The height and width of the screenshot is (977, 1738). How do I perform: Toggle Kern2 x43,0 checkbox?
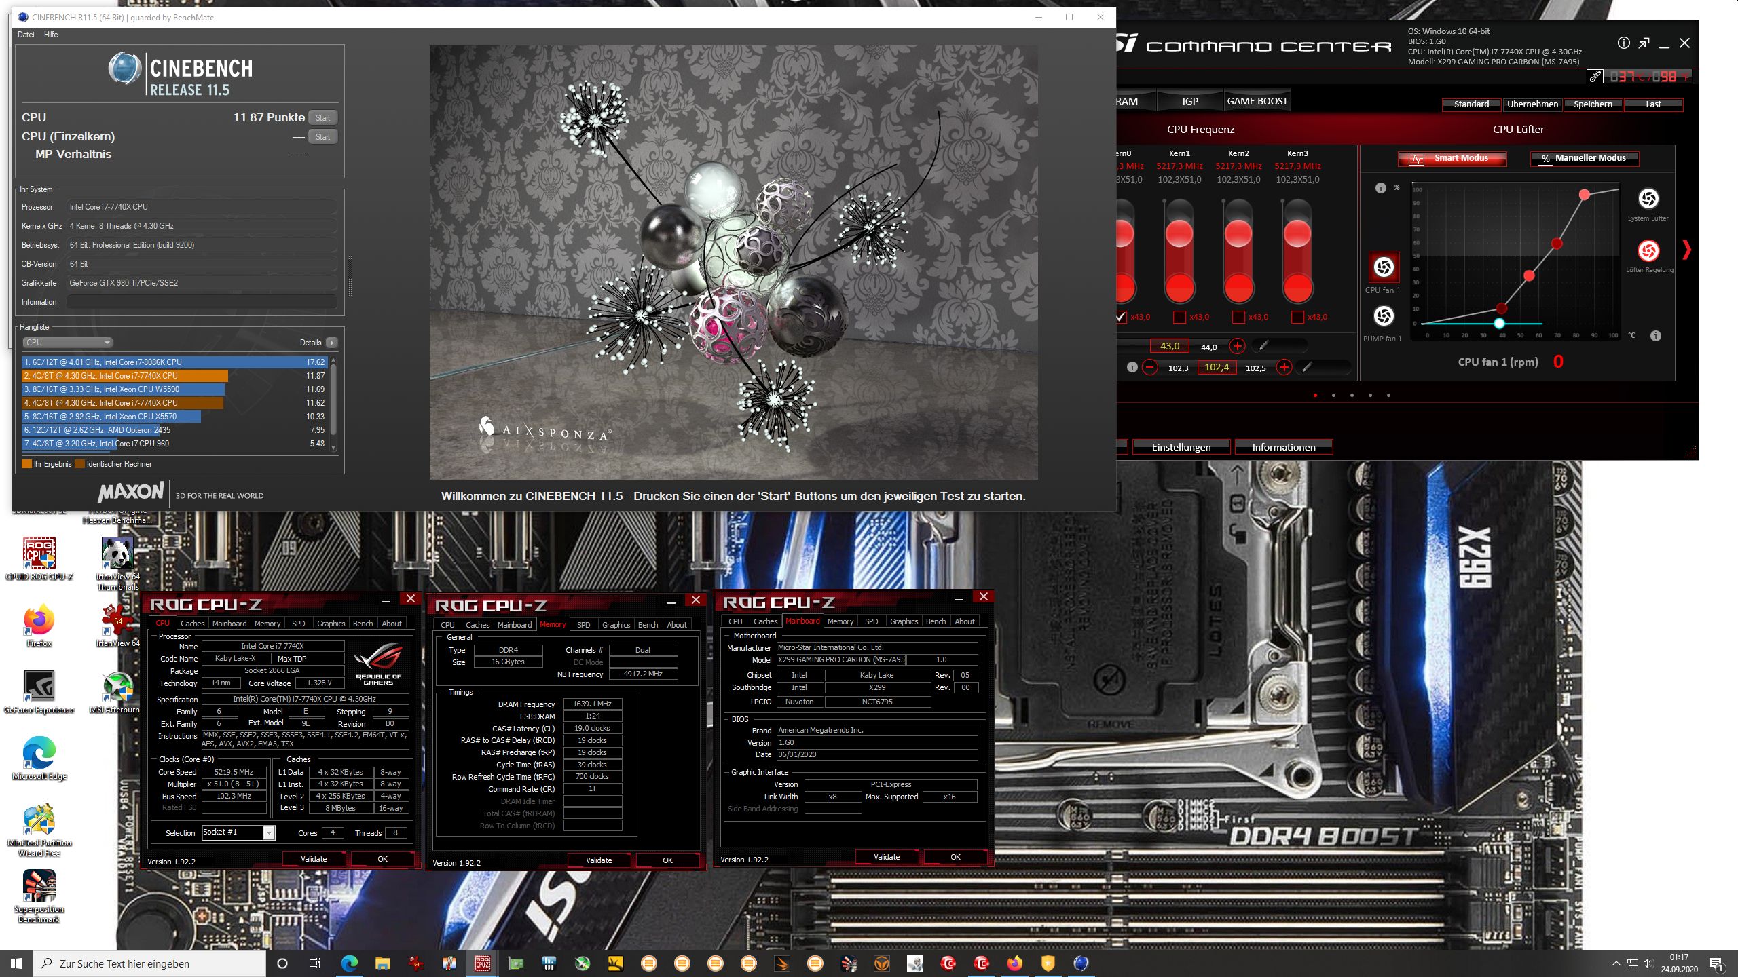tap(1238, 317)
